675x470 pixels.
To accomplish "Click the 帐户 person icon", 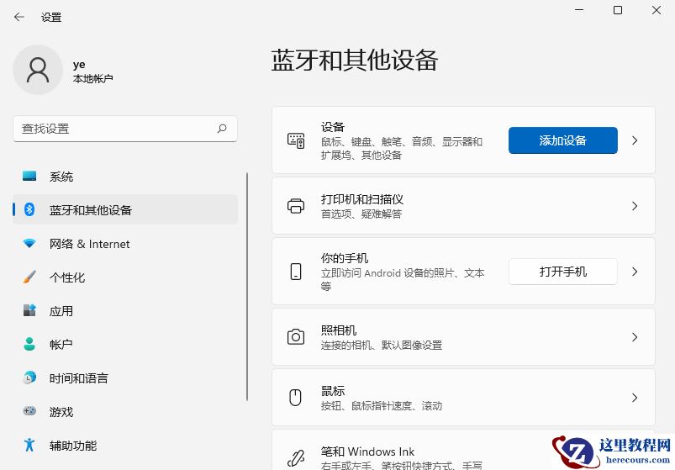I will coord(29,344).
